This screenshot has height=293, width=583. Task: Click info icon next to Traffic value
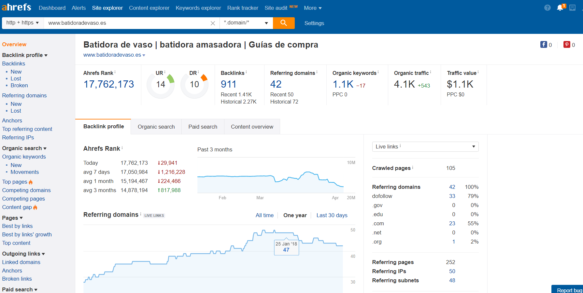pos(478,72)
